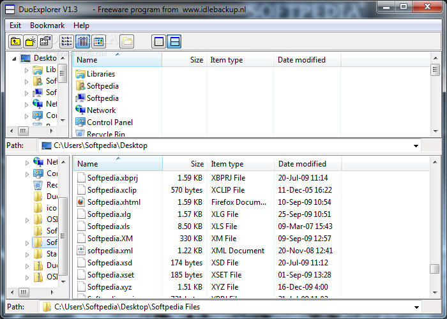Select the dual-pane layout button
This screenshot has height=319, width=447.
174,41
